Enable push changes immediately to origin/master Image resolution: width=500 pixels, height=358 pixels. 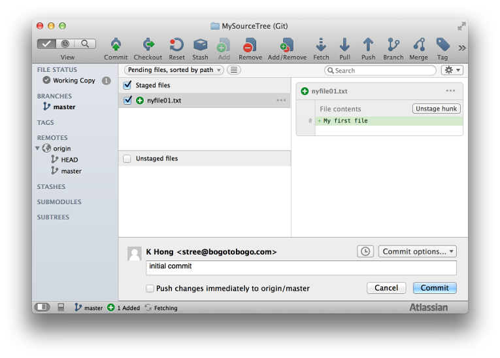click(150, 289)
